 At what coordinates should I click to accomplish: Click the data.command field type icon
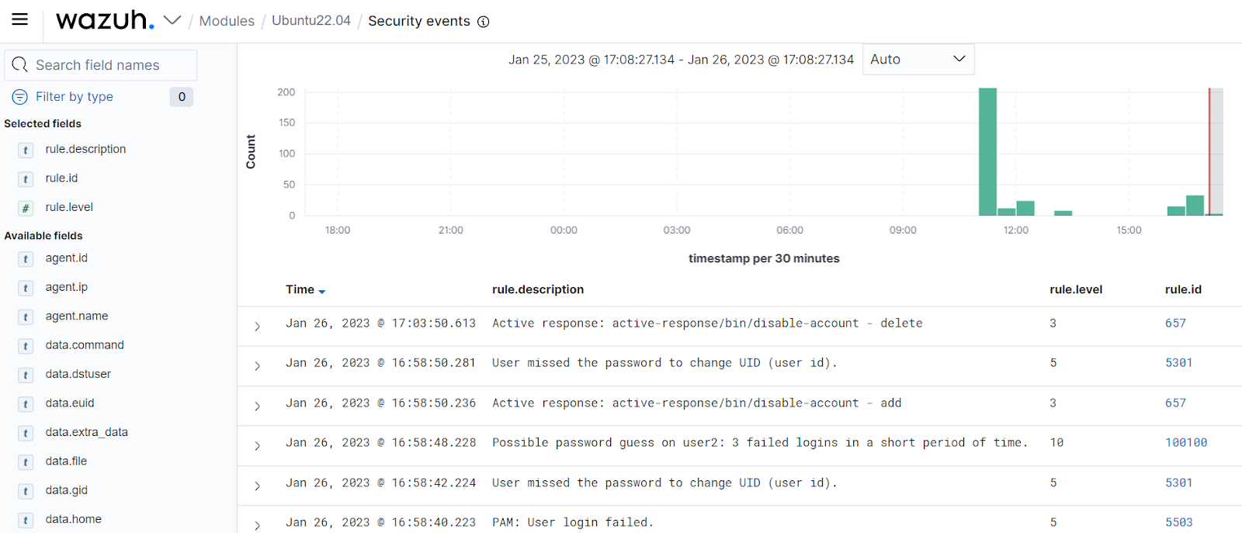click(26, 346)
